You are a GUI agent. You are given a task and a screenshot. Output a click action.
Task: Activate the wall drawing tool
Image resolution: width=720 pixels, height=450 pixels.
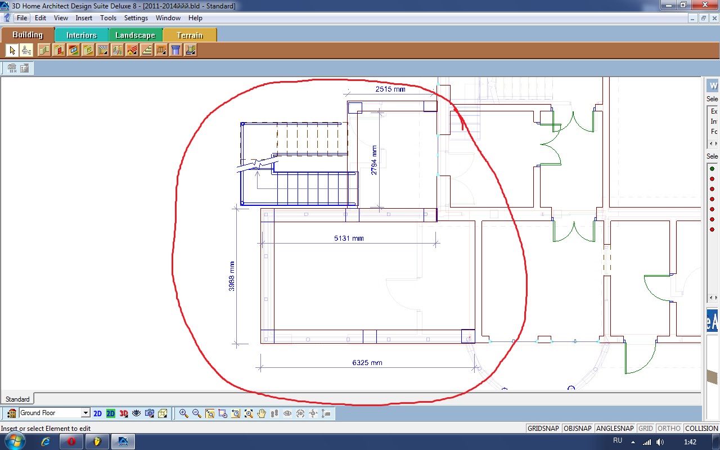[x=44, y=51]
